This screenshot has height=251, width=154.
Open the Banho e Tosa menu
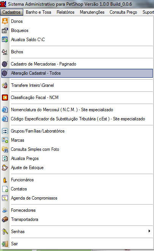pyautogui.click(x=38, y=12)
